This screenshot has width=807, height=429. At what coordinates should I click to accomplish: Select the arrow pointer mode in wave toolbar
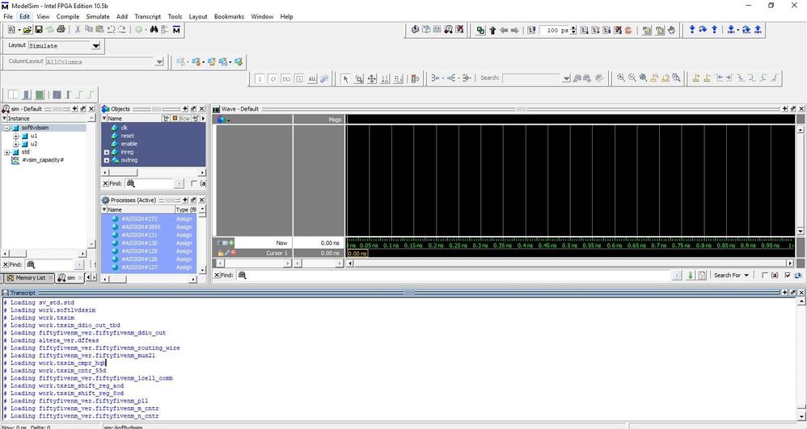[x=345, y=78]
